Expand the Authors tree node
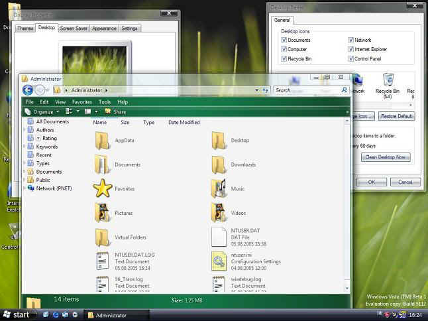428x321 pixels. coord(25,130)
